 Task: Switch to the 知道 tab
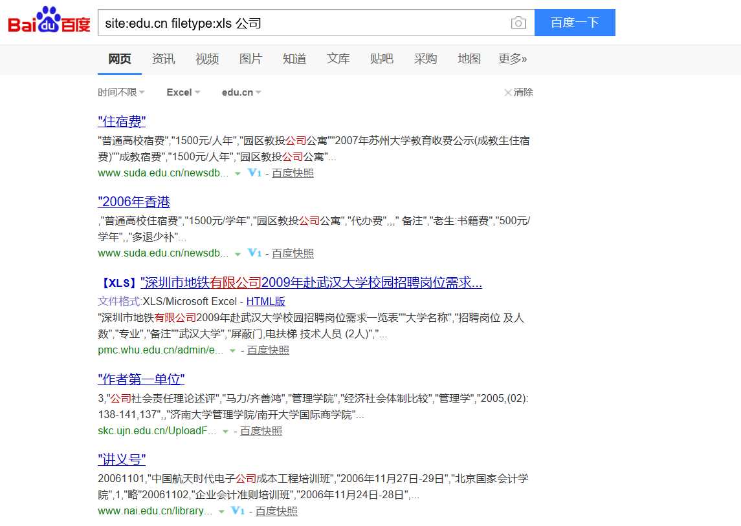click(x=294, y=59)
